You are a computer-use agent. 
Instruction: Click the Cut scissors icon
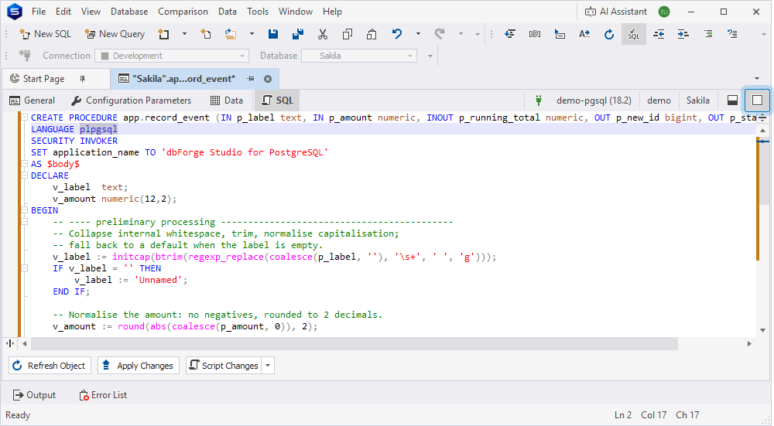tap(322, 34)
